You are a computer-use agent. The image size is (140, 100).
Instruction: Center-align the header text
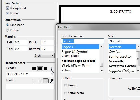point(40,69)
